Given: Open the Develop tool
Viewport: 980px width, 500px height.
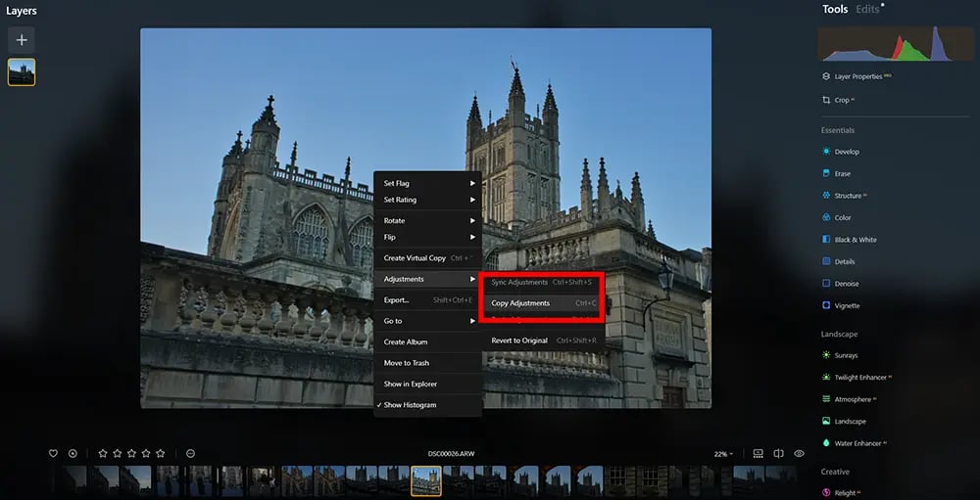Looking at the screenshot, I should point(841,152).
